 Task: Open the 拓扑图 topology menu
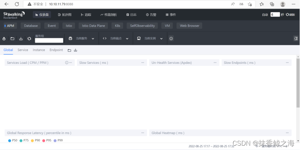tap(65, 15)
